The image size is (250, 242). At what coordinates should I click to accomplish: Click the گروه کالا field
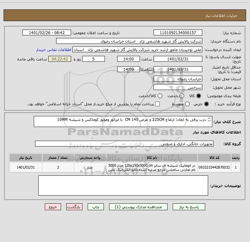(x=124, y=144)
